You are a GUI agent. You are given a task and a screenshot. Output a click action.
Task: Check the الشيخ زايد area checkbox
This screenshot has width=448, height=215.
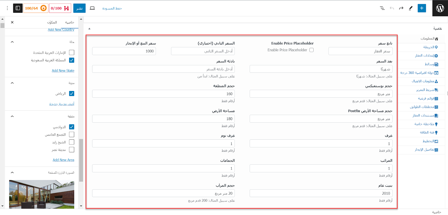72,142
